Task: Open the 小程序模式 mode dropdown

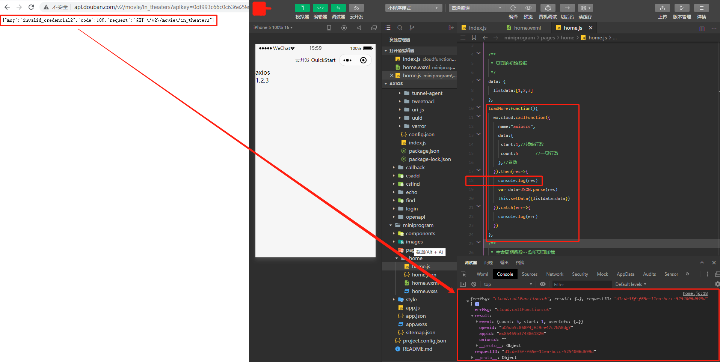Action: click(414, 8)
